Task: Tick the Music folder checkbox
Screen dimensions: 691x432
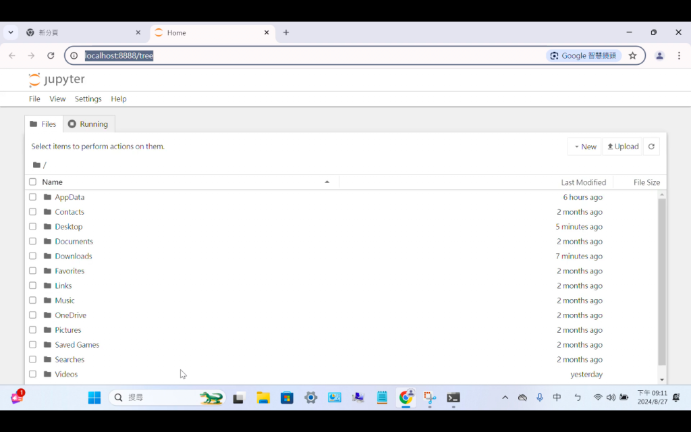Action: tap(32, 300)
